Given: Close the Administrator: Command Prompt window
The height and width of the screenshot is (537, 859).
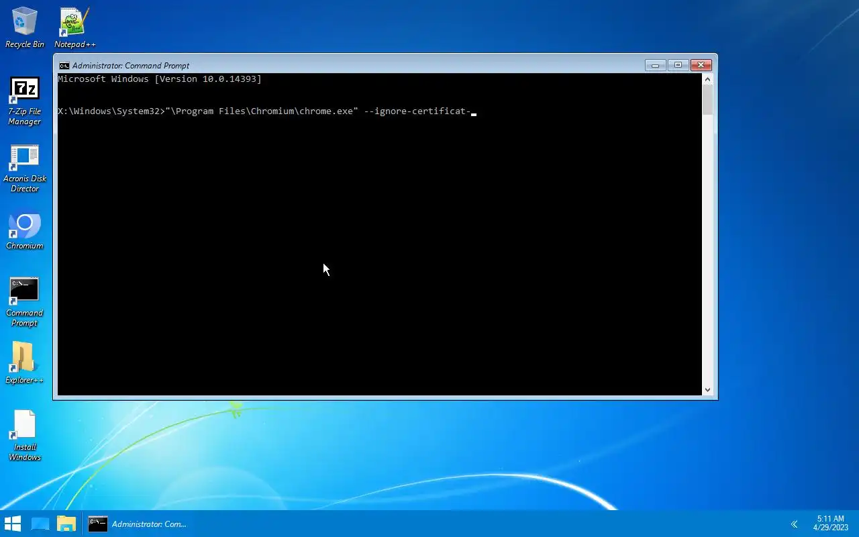Looking at the screenshot, I should coord(701,65).
